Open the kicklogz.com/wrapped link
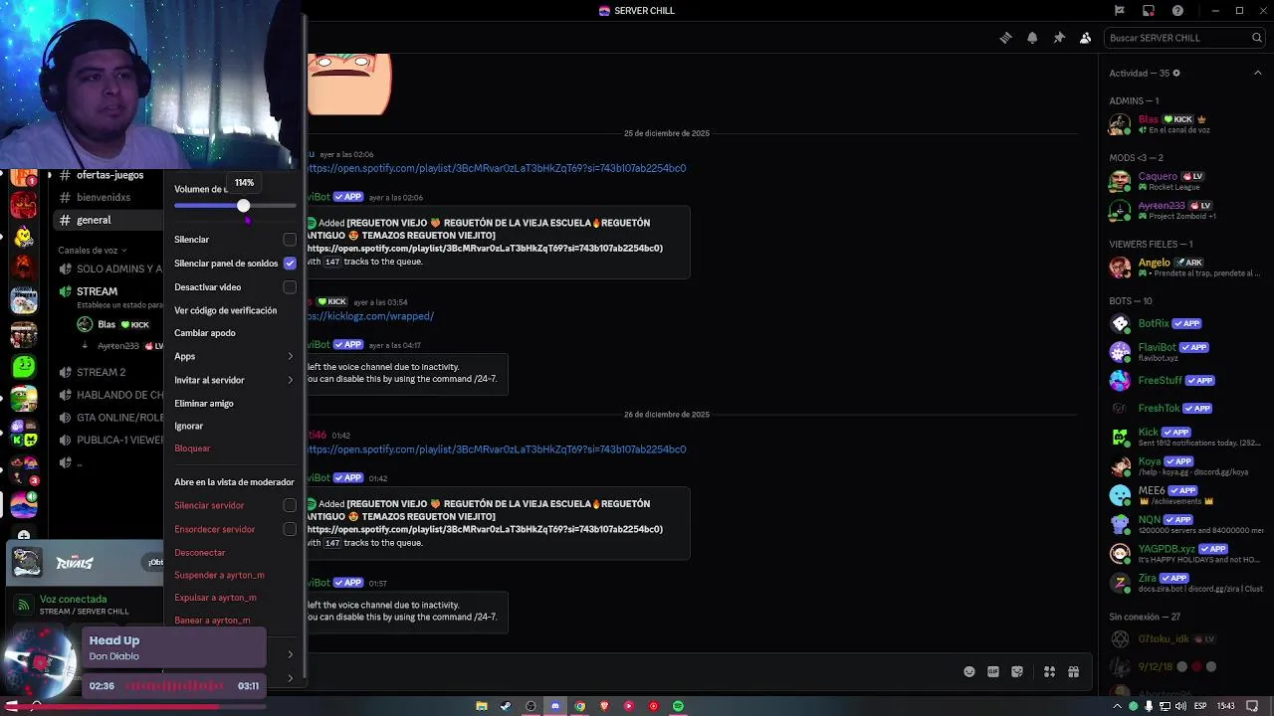1274x716 pixels. [370, 316]
